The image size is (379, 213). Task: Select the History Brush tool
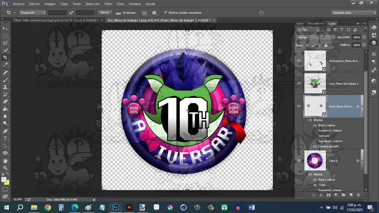tap(5, 94)
